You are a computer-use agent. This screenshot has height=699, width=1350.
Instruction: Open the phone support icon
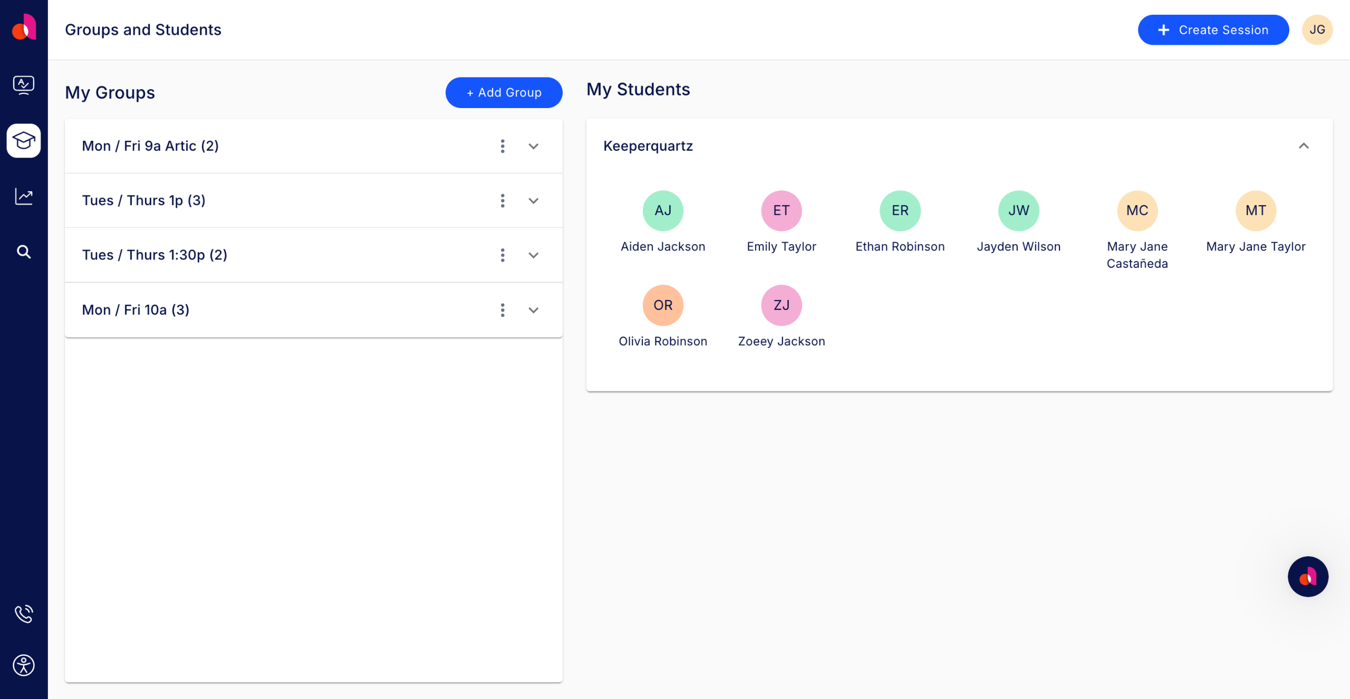[24, 614]
